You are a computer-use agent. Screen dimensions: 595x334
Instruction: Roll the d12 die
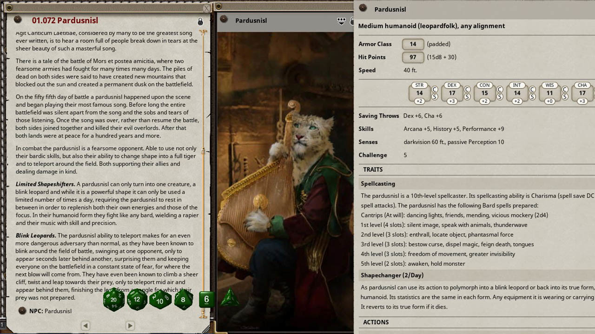[137, 299]
